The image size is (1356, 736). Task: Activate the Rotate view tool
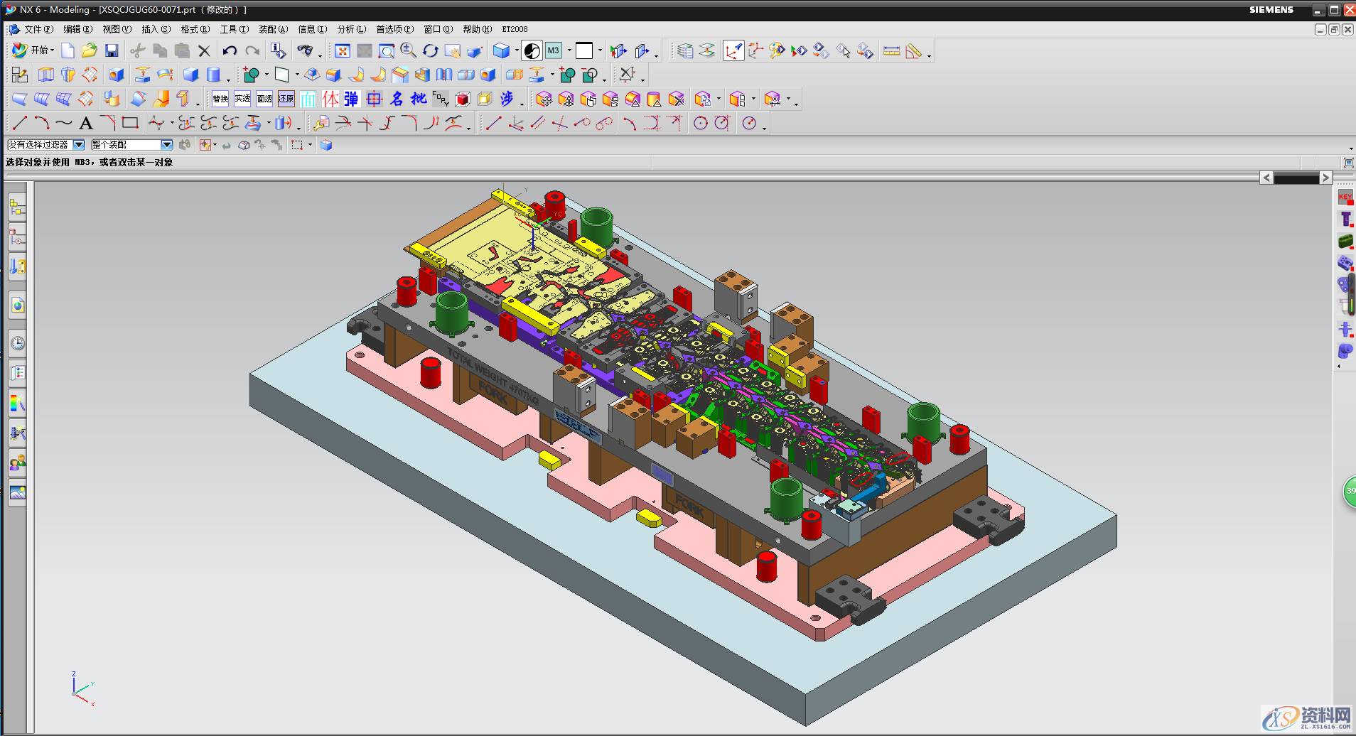pyautogui.click(x=430, y=50)
